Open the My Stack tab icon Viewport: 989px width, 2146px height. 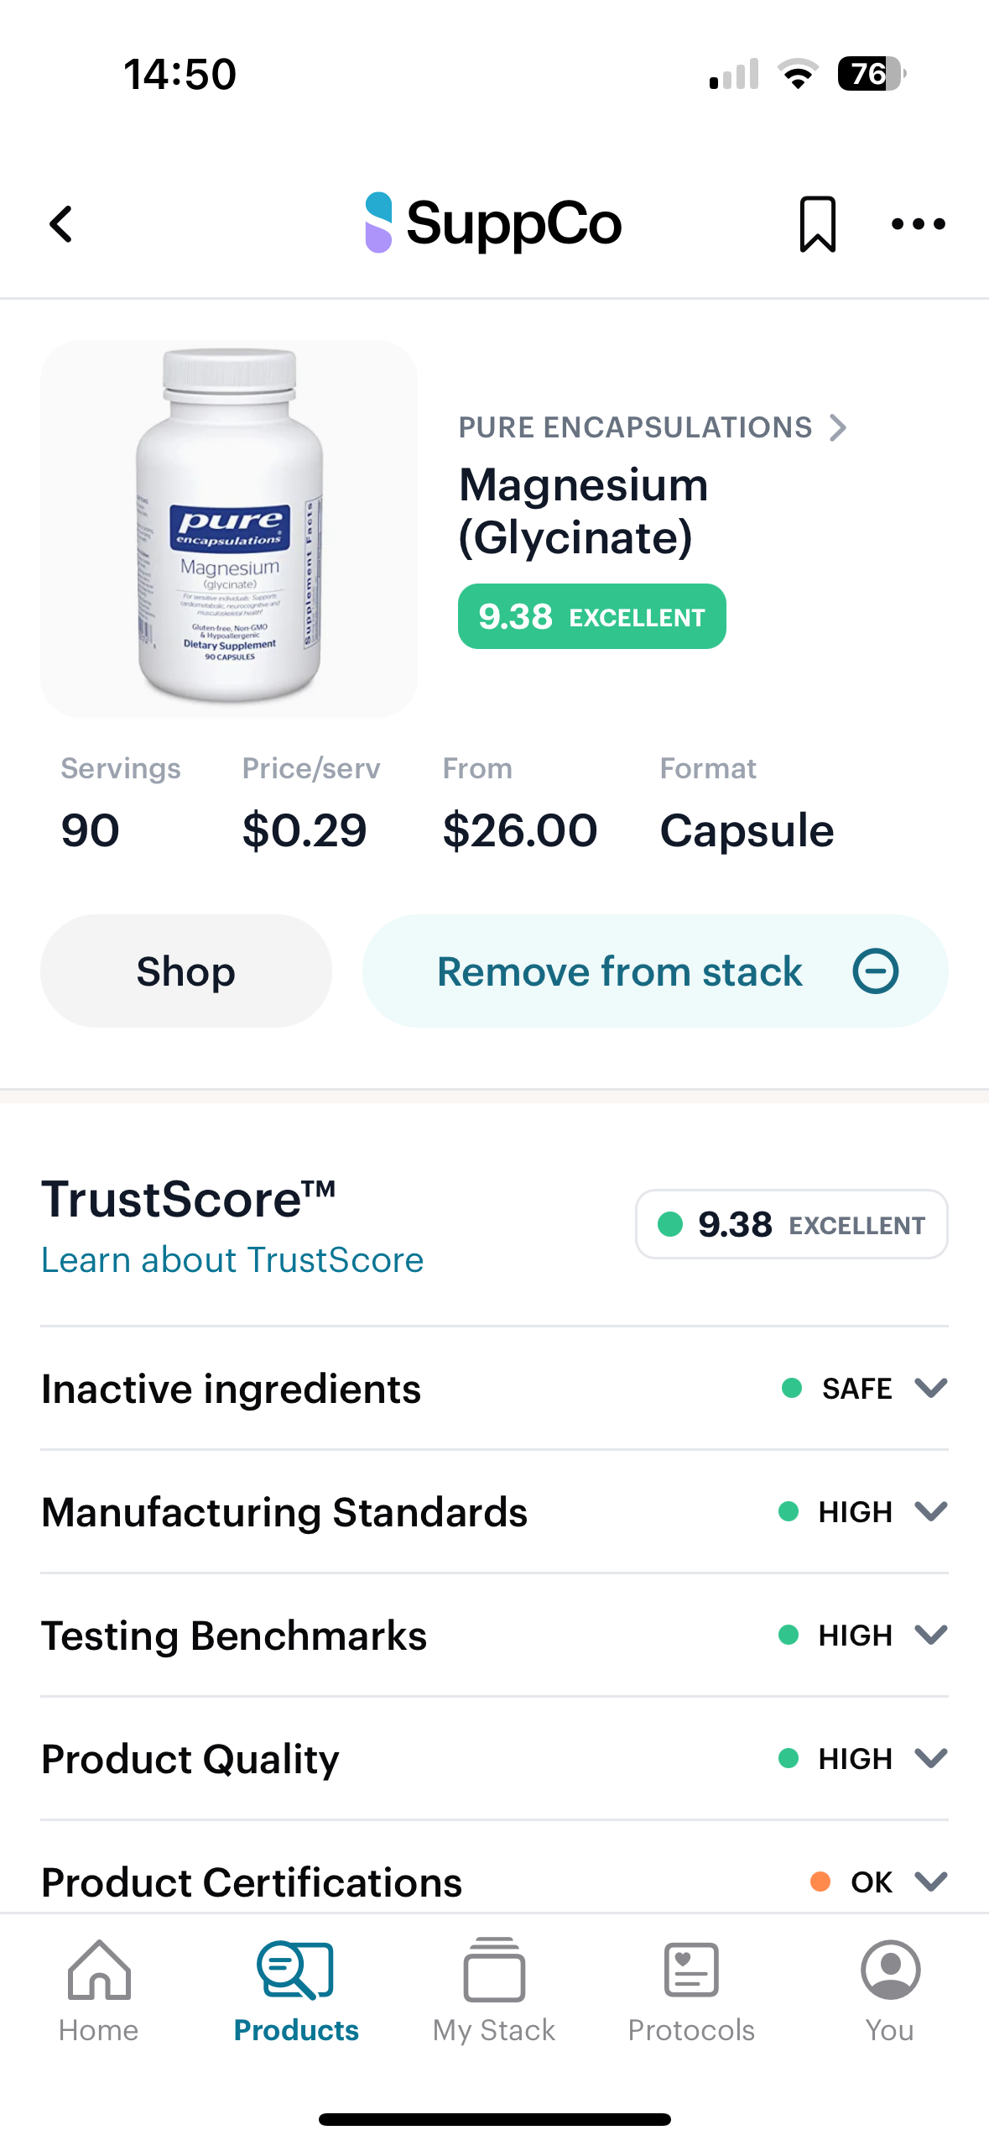coord(494,1970)
